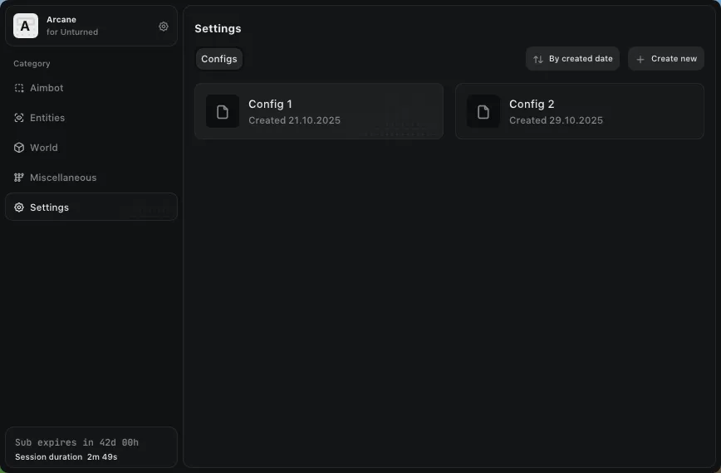Open the Miscellaneous category

(x=63, y=178)
